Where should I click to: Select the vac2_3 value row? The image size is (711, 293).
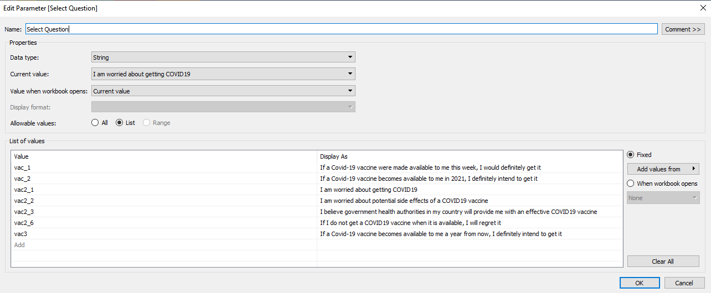click(163, 212)
